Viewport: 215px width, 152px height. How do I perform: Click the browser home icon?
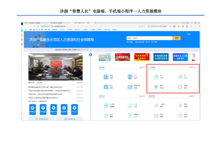[38, 26]
